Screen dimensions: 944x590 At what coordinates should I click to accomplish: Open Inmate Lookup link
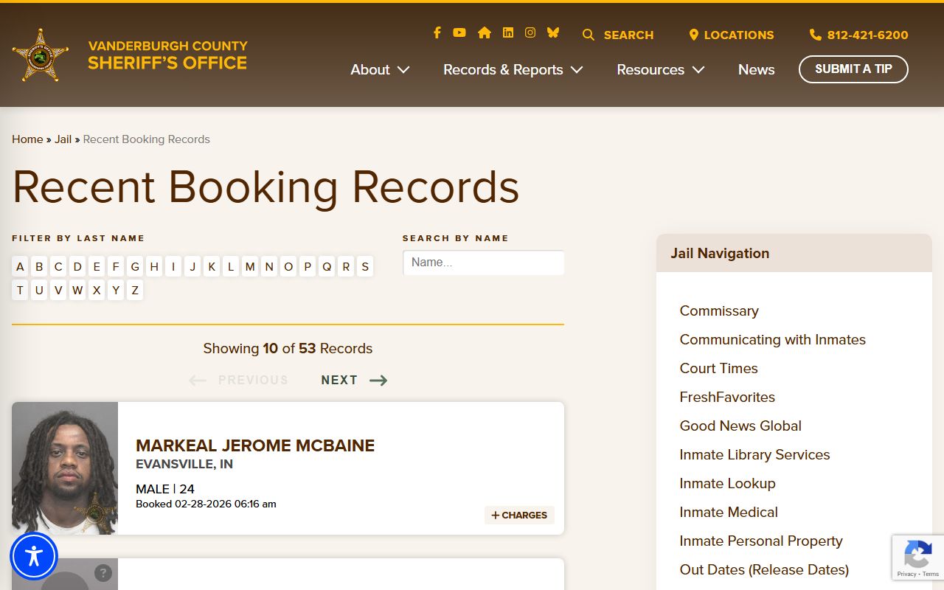tap(727, 484)
